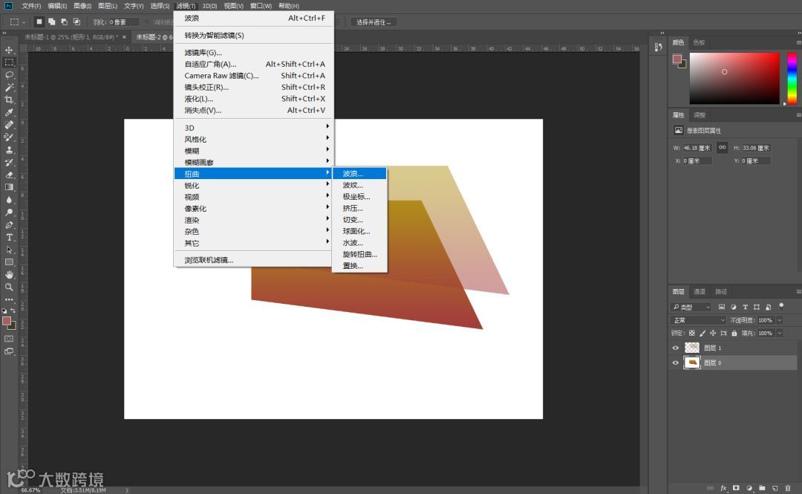Screen dimensions: 802x494
Task: Select the Pen tool
Action: [9, 225]
